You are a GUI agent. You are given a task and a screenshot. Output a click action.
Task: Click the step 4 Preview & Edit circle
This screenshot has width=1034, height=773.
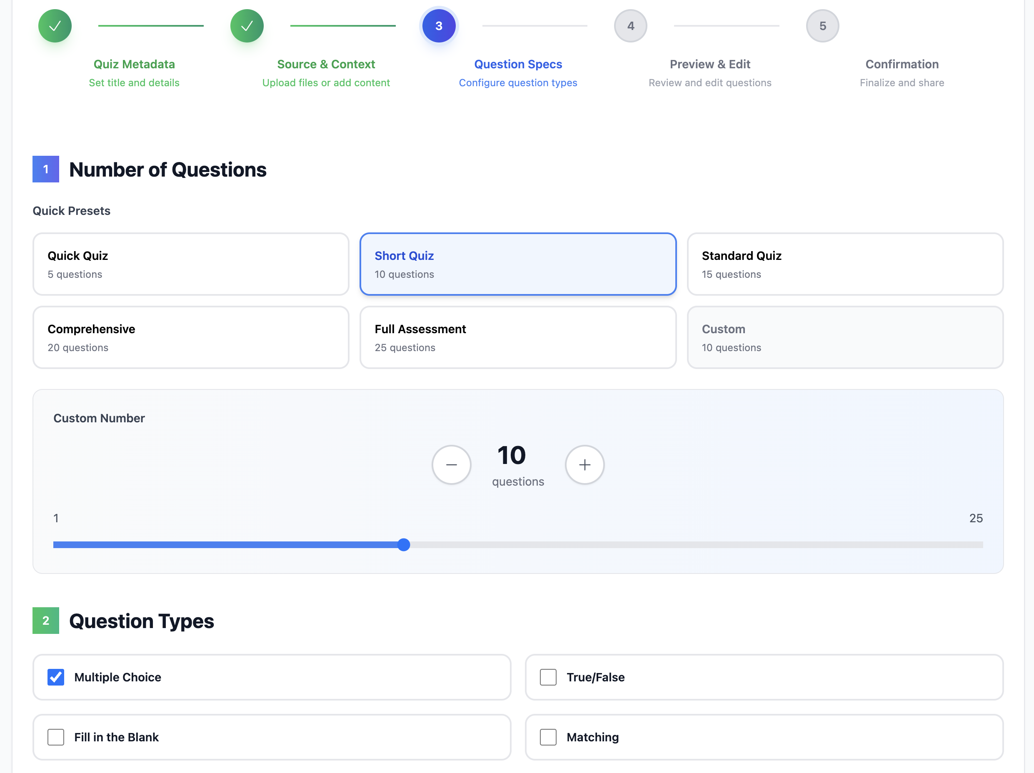click(630, 26)
